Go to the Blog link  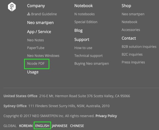pyautogui.click(x=79, y=31)
